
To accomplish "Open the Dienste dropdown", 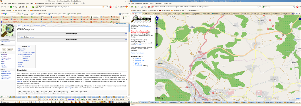I will coord(72,14).
